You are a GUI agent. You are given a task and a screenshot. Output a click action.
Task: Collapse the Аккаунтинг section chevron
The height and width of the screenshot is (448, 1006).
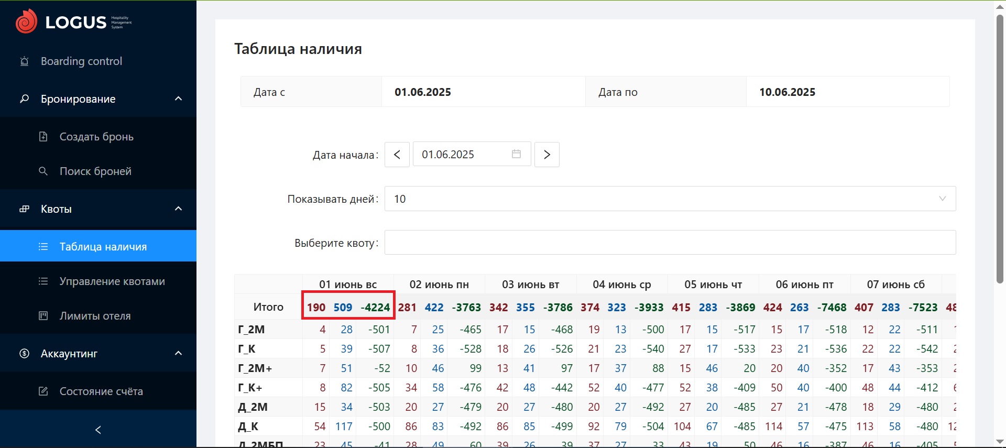(x=178, y=354)
